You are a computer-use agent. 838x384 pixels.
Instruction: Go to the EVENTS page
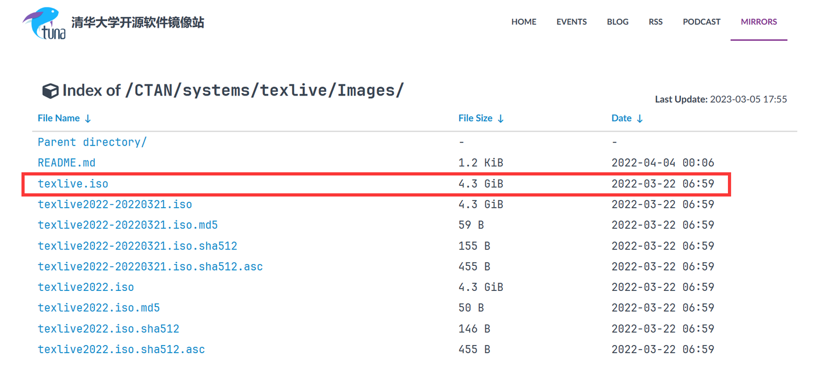coord(571,22)
